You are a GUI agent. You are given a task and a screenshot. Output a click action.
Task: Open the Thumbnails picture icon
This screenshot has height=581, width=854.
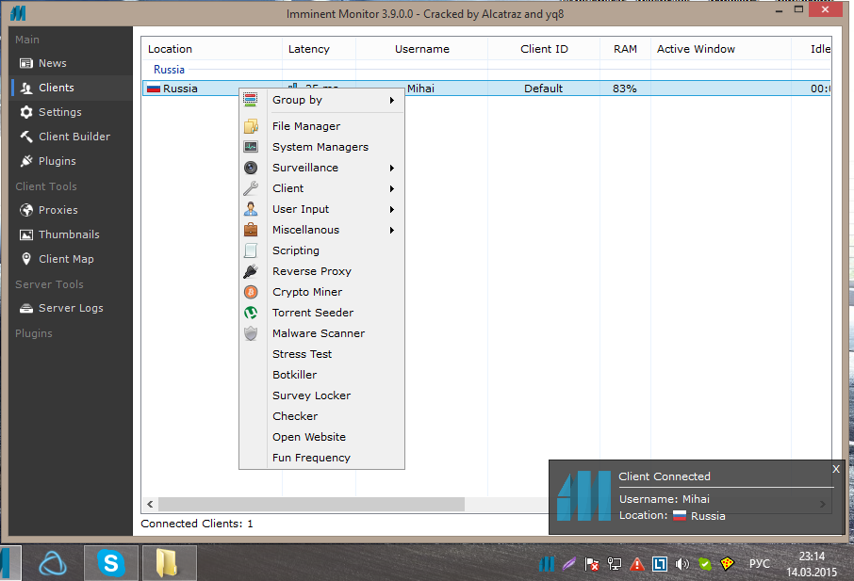pos(26,234)
